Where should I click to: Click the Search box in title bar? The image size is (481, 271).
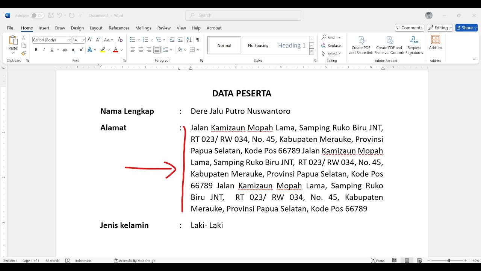click(243, 15)
